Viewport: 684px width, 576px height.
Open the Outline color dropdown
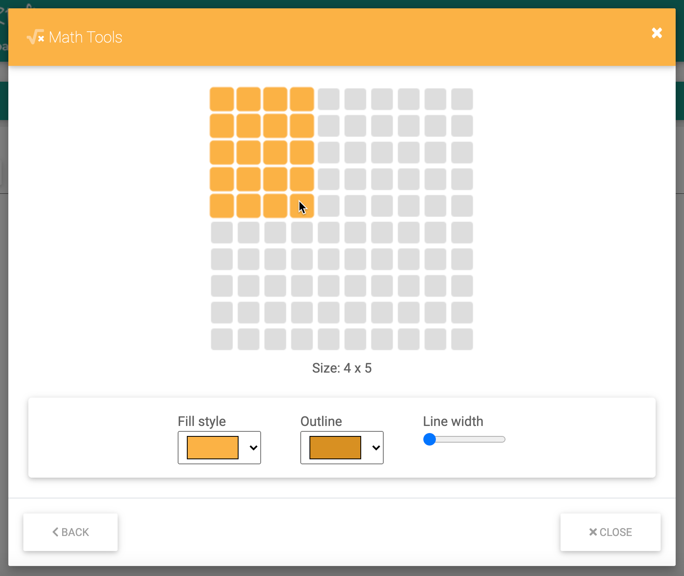tap(342, 448)
